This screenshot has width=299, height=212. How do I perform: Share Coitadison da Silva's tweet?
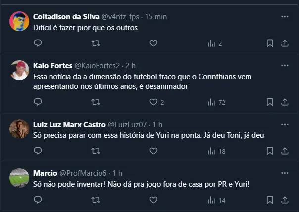click(285, 43)
